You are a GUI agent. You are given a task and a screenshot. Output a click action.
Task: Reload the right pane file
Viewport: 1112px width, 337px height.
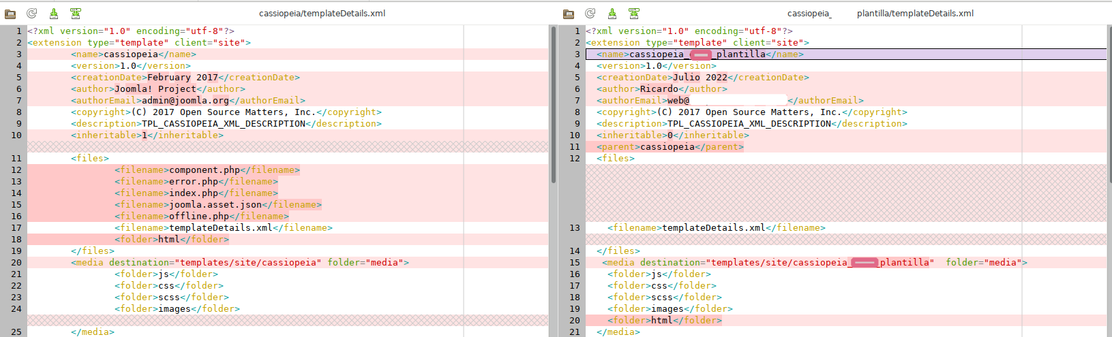click(x=590, y=14)
